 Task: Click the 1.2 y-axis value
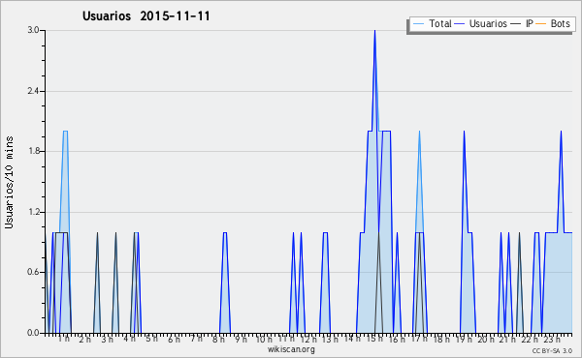(33, 212)
